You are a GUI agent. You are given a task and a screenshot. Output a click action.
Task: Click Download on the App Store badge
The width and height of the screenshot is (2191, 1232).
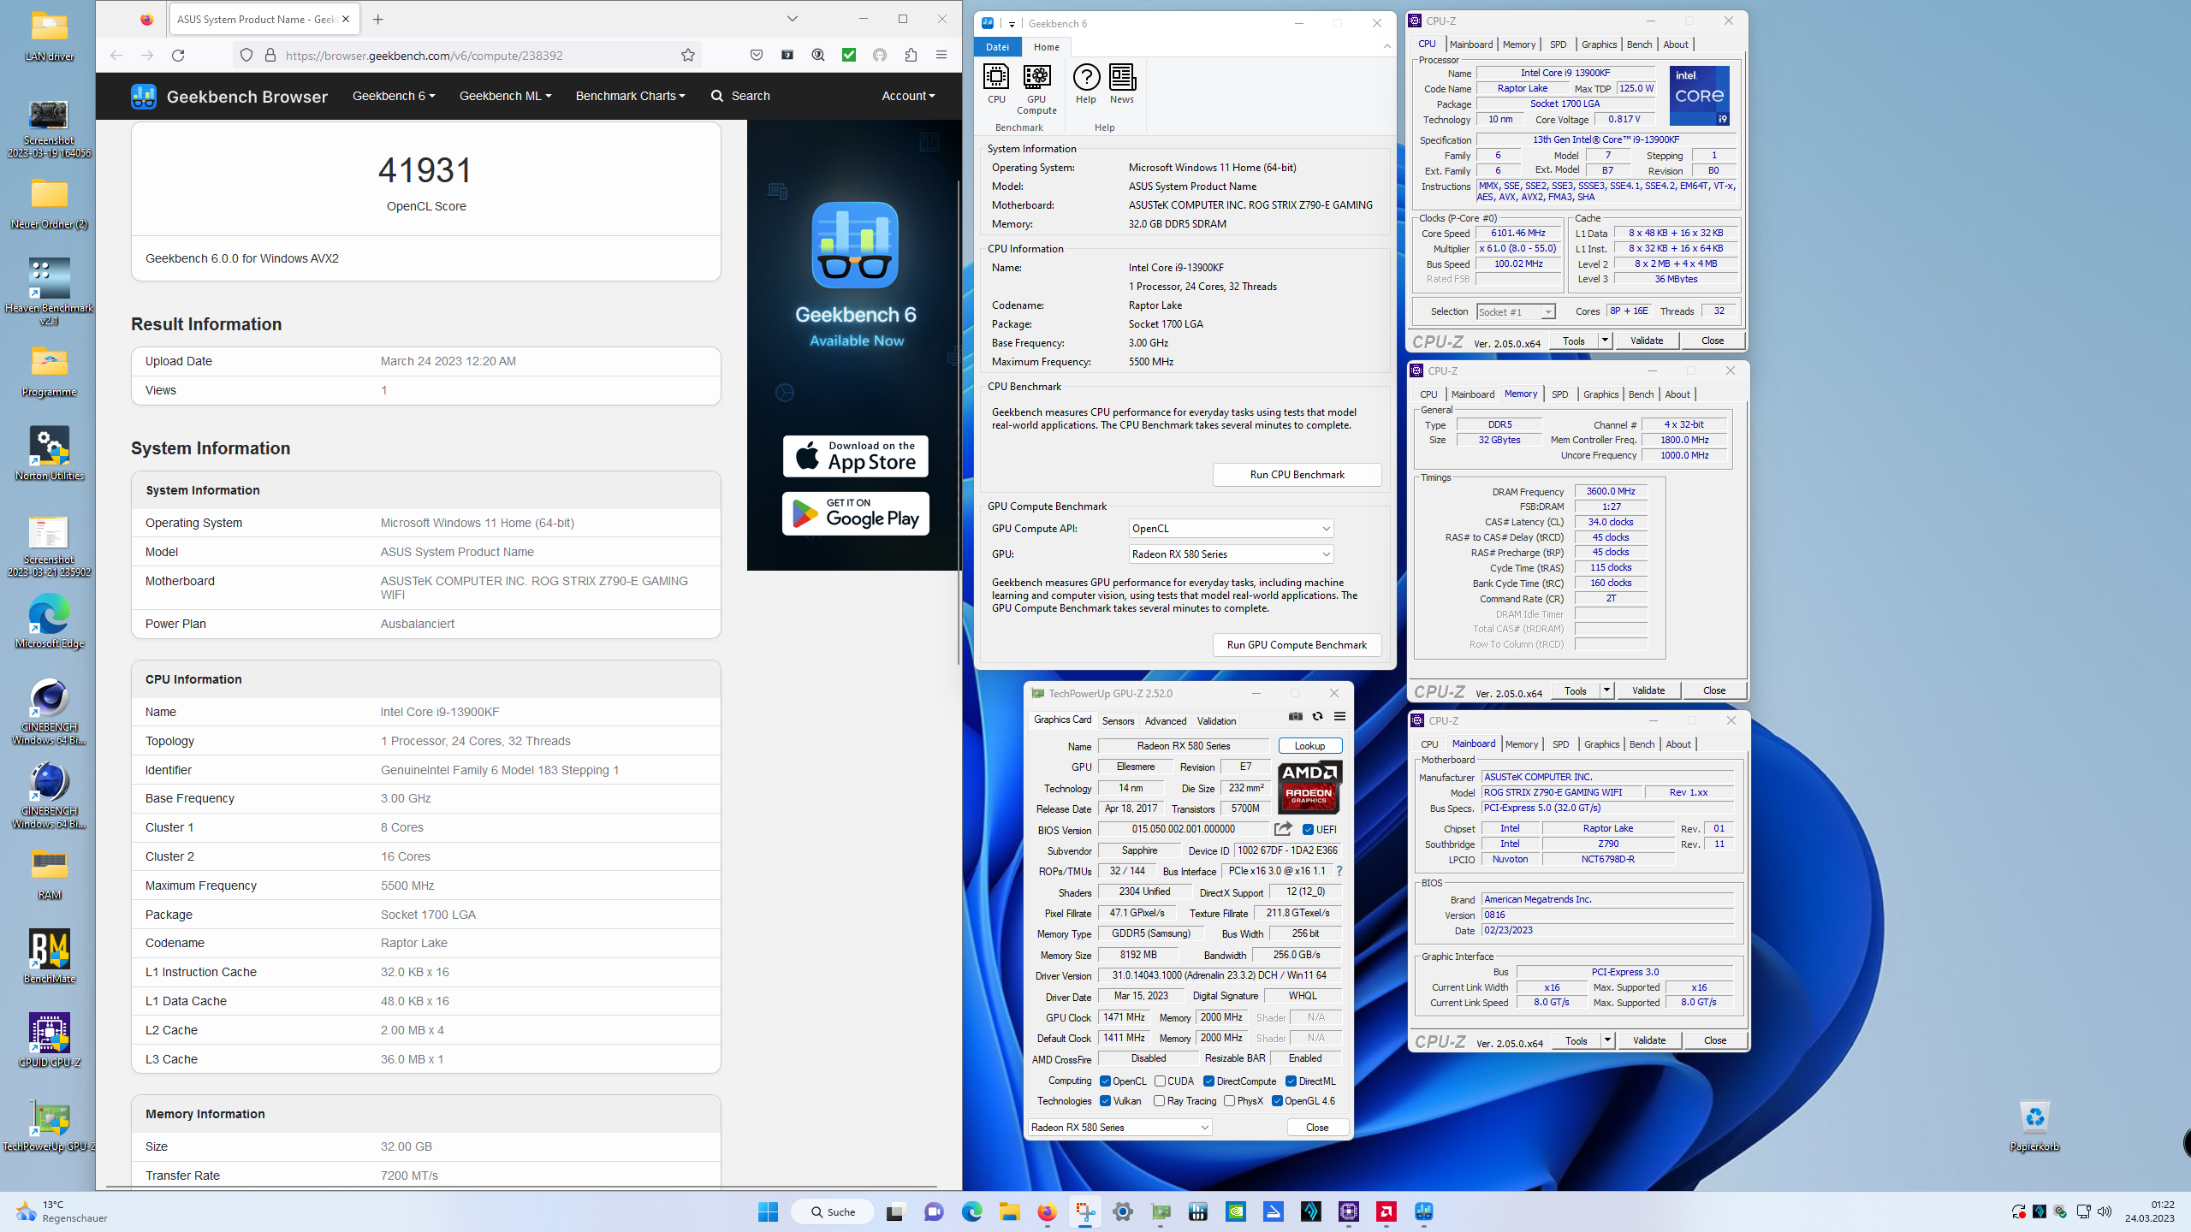855,456
